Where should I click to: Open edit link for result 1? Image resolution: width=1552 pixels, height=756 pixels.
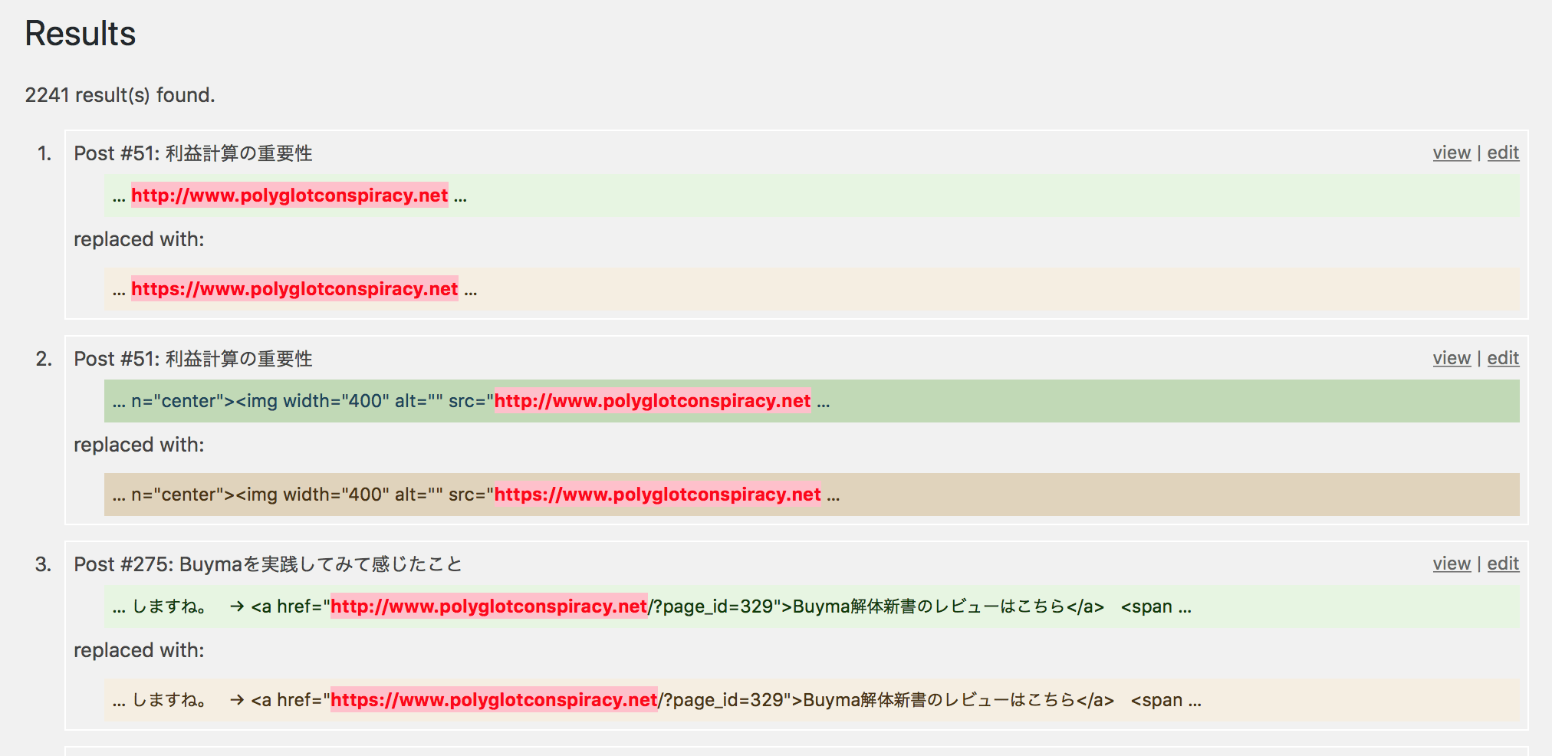[1503, 153]
